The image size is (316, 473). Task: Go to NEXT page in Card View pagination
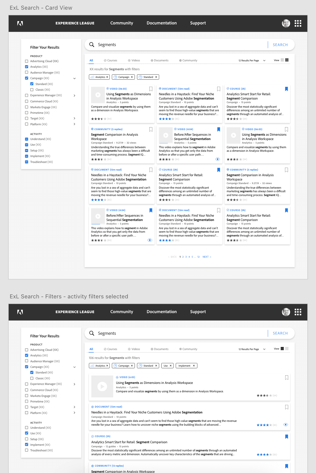207,257
